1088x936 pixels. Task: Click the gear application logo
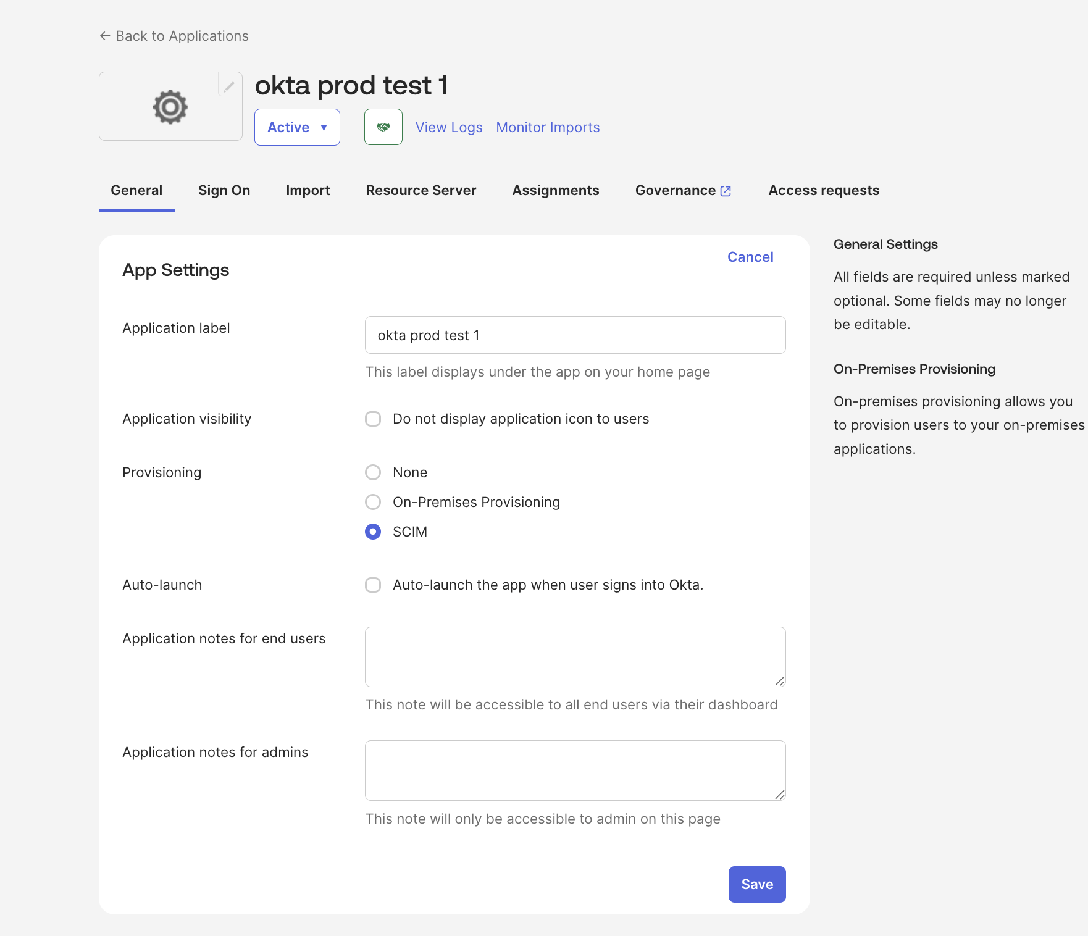(170, 107)
